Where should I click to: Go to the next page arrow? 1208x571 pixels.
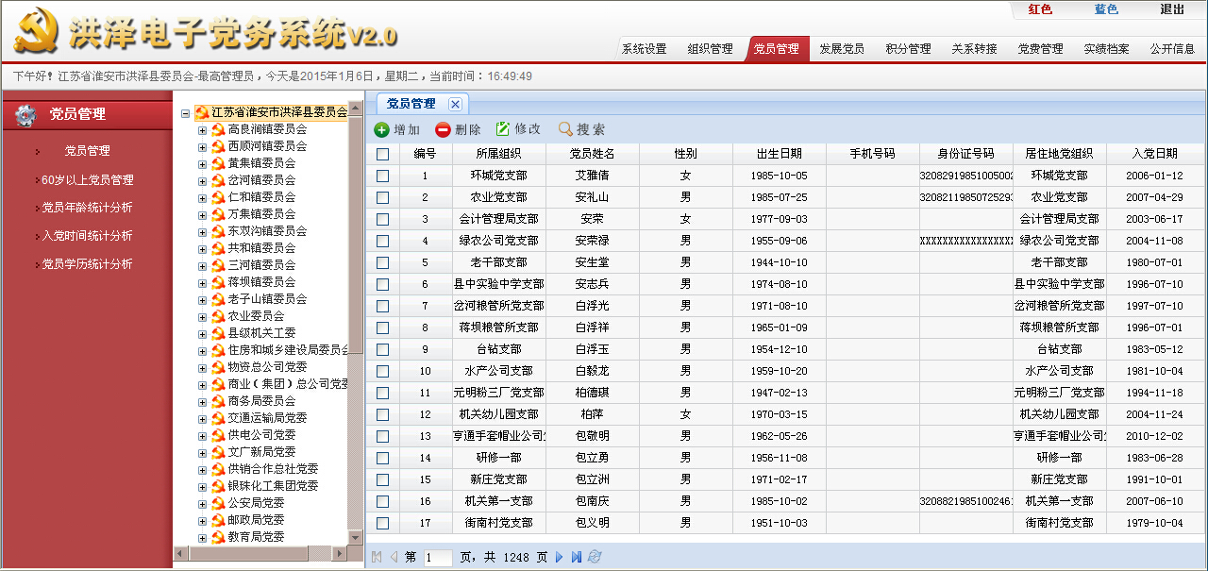click(x=560, y=557)
